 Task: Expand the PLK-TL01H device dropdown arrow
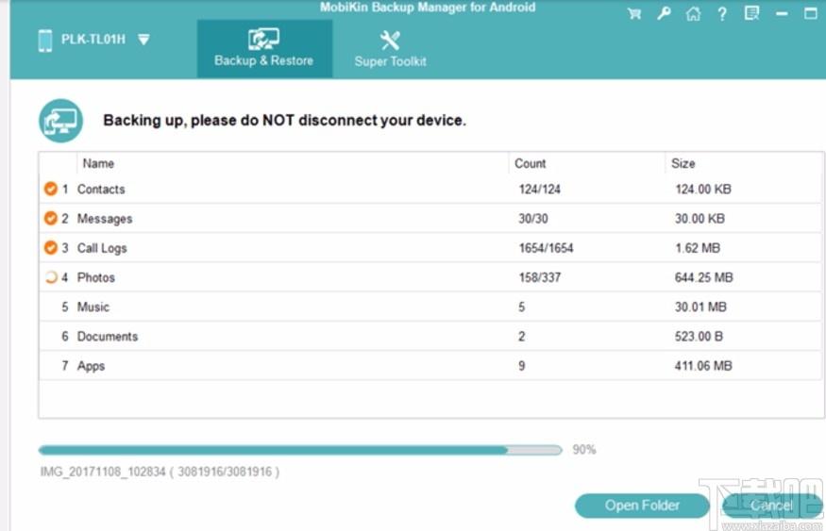click(143, 40)
